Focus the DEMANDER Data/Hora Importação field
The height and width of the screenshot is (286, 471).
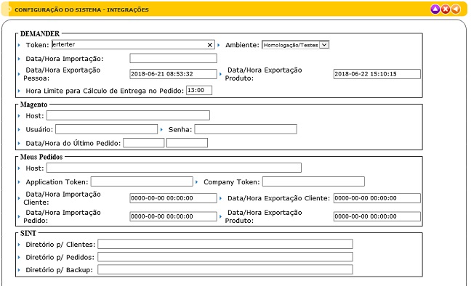coord(173,58)
